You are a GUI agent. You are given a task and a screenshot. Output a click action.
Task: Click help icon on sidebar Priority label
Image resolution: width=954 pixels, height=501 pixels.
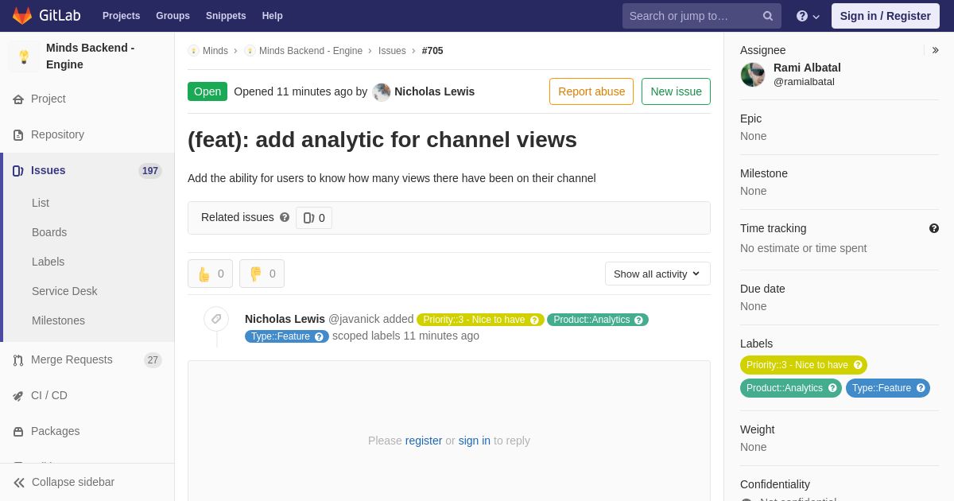(858, 365)
